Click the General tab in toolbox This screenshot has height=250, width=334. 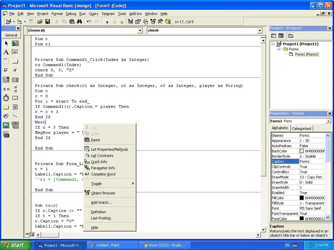11,35
